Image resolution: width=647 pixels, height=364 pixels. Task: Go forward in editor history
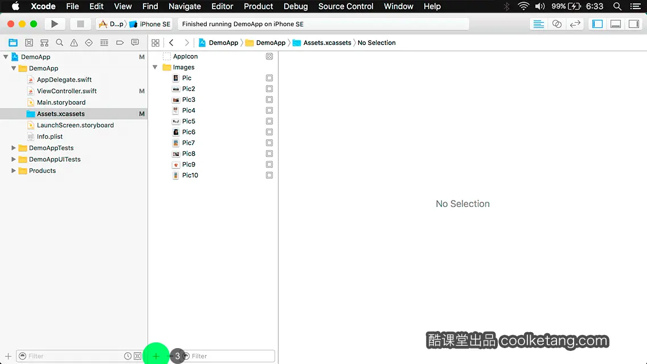coord(186,43)
